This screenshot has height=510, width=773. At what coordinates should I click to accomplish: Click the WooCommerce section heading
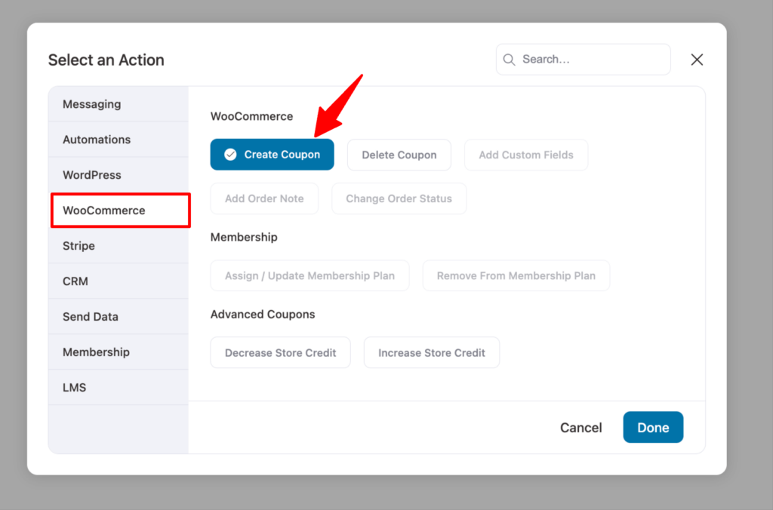(251, 116)
